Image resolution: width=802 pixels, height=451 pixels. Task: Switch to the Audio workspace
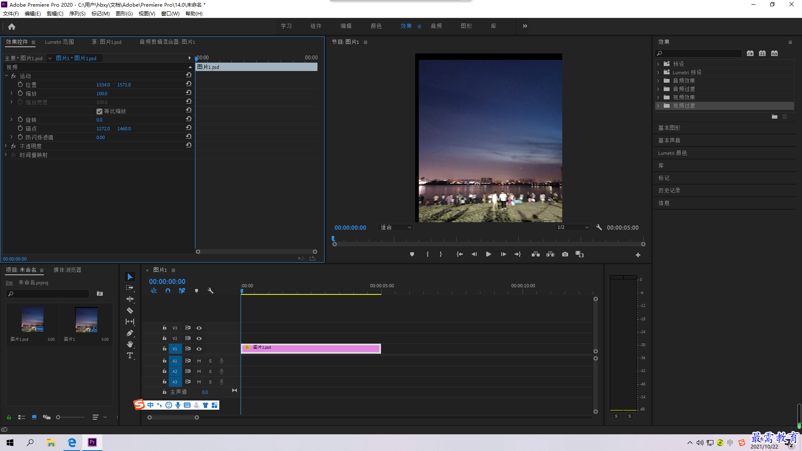(437, 26)
